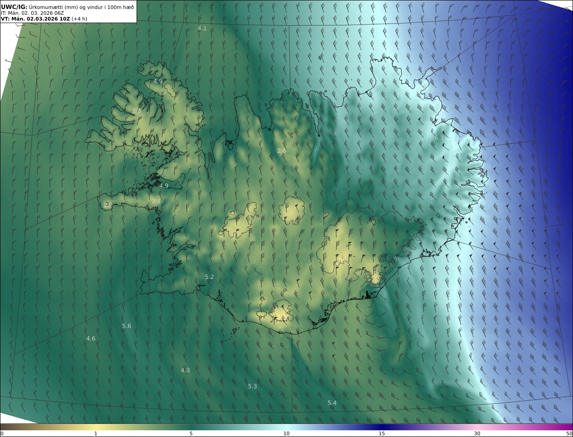Click the 2.2 value on the map
This screenshot has height=437, width=573.
pos(108,205)
